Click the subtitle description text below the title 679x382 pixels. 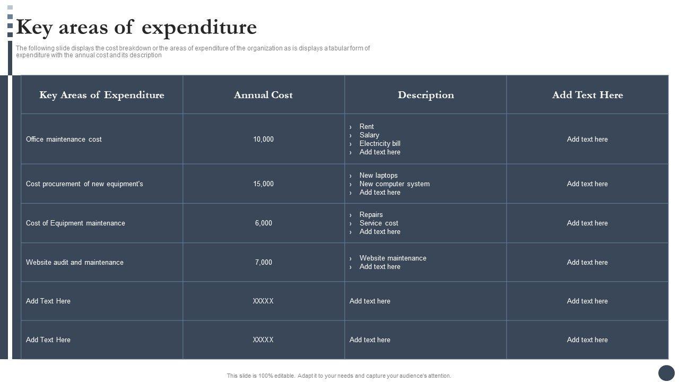(x=193, y=51)
